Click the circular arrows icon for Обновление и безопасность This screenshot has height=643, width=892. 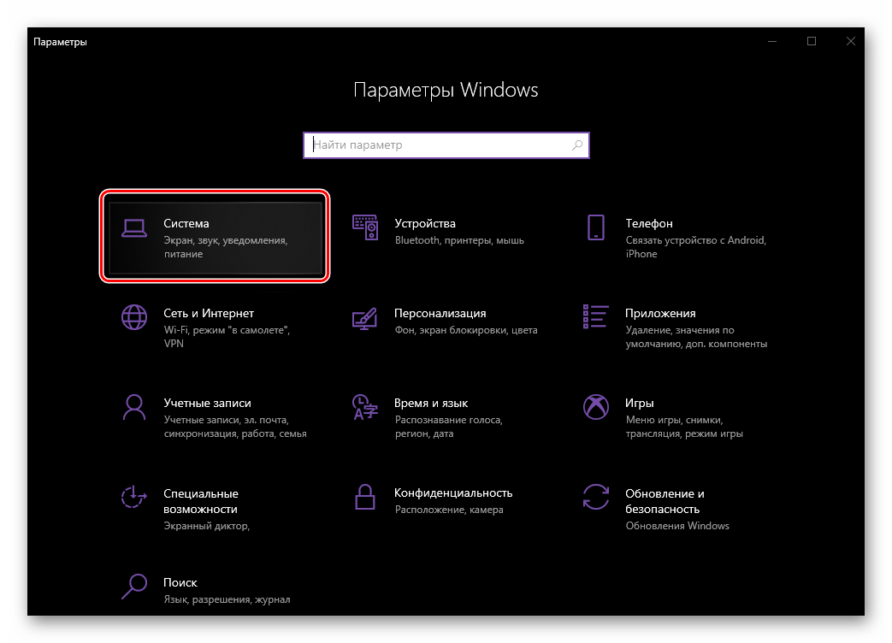(595, 497)
